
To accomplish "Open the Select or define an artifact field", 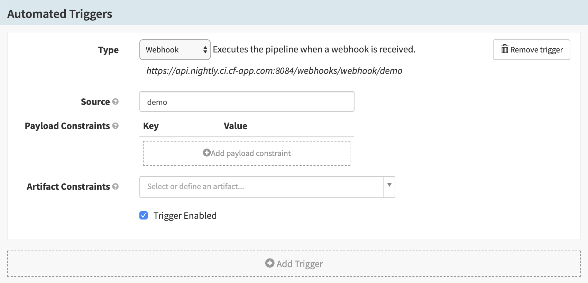I will click(x=261, y=187).
